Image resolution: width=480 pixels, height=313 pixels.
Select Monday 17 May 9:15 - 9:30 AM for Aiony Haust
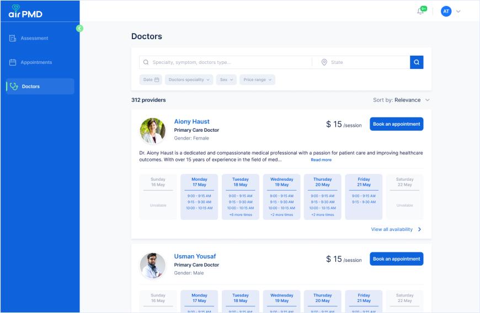click(199, 202)
